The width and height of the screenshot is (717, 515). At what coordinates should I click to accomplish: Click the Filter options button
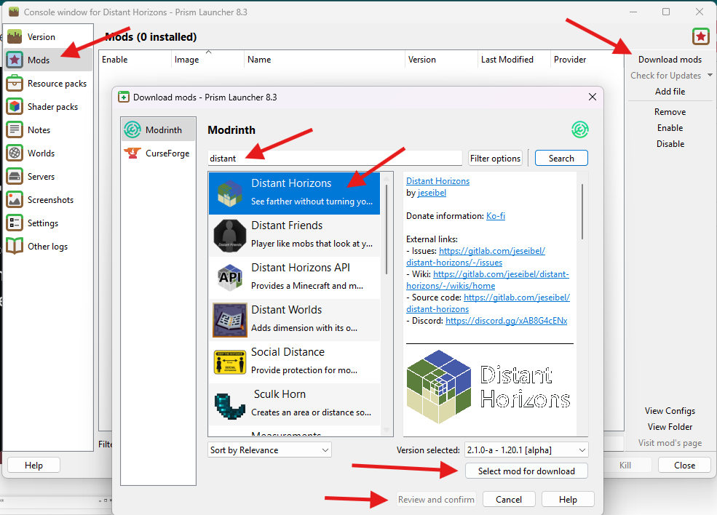click(495, 158)
